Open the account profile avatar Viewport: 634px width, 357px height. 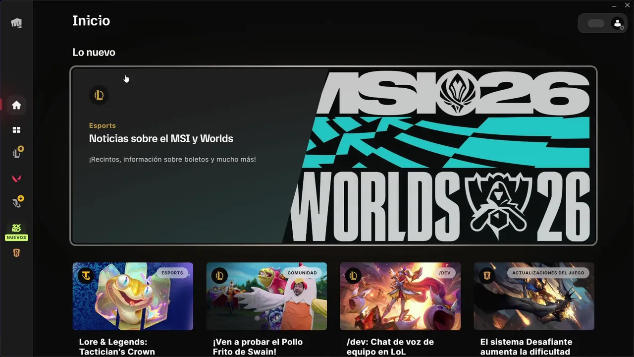tap(617, 23)
